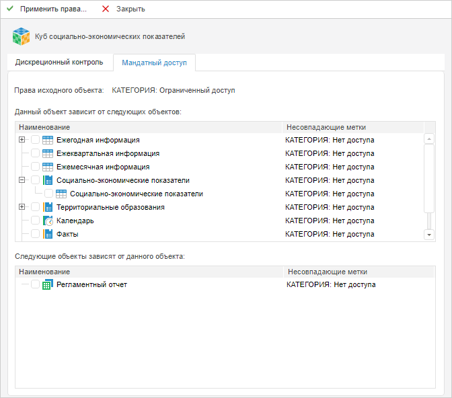Image resolution: width=452 pixels, height=398 pixels.
Task: Click the Регламентный отчет report icon
Action: (48, 284)
